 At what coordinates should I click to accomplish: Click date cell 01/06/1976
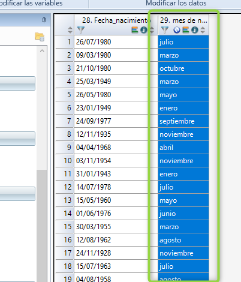coord(116,214)
